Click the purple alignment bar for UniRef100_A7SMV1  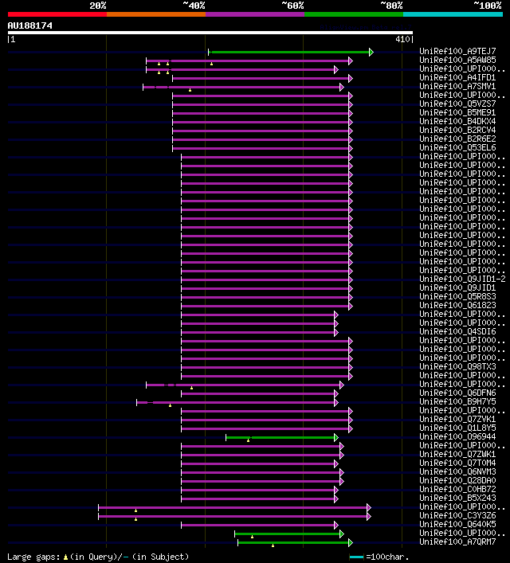(x=243, y=88)
